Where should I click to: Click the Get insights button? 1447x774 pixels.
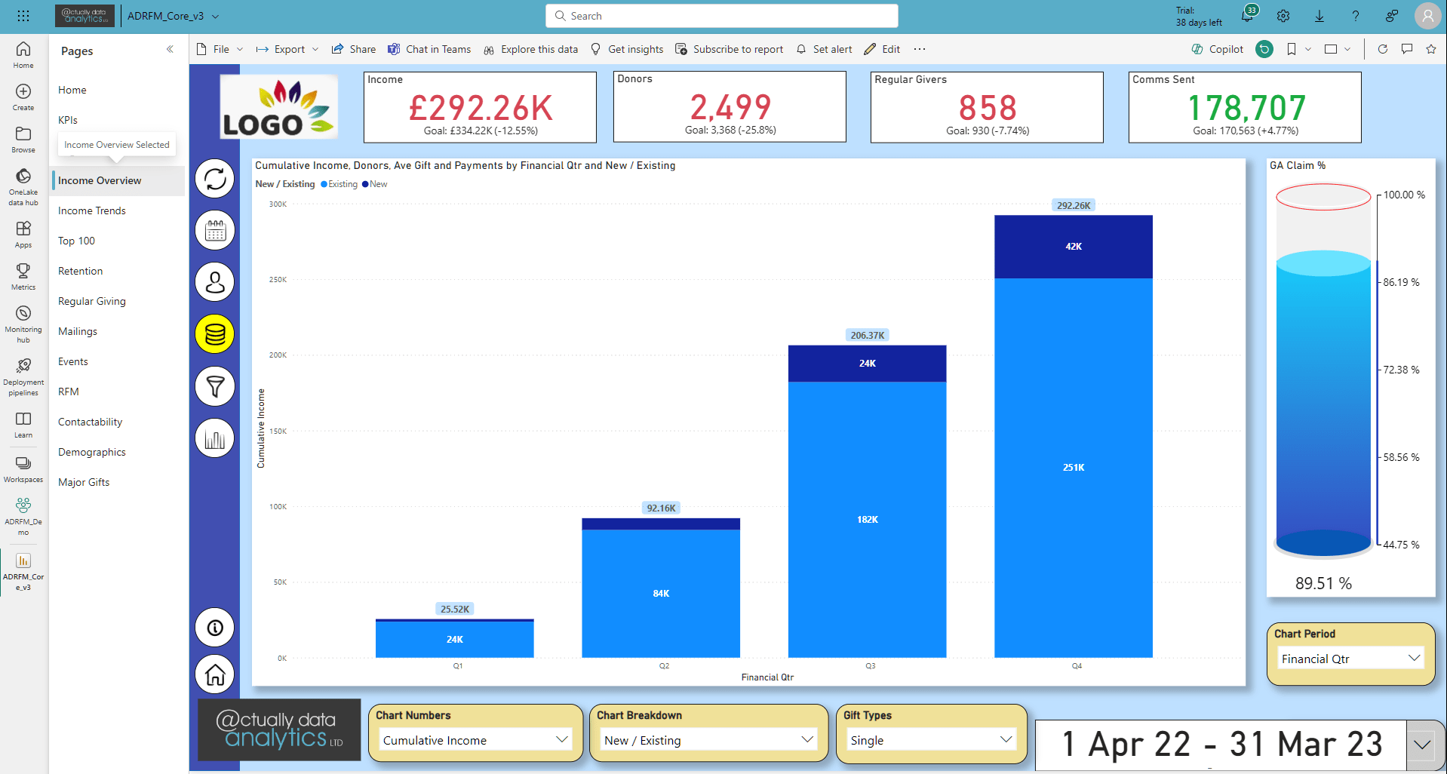pos(627,49)
